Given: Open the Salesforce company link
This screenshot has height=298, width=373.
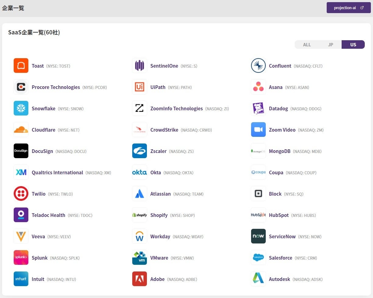Looking at the screenshot, I should (x=281, y=258).
